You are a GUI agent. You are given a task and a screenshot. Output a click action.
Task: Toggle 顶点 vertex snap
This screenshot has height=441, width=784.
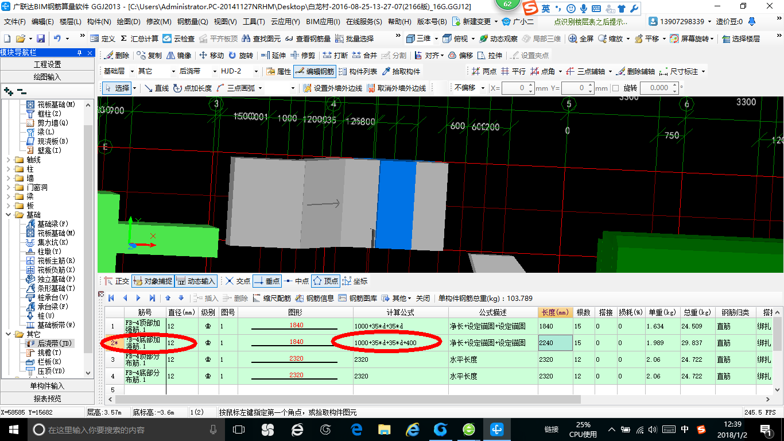tap(325, 281)
